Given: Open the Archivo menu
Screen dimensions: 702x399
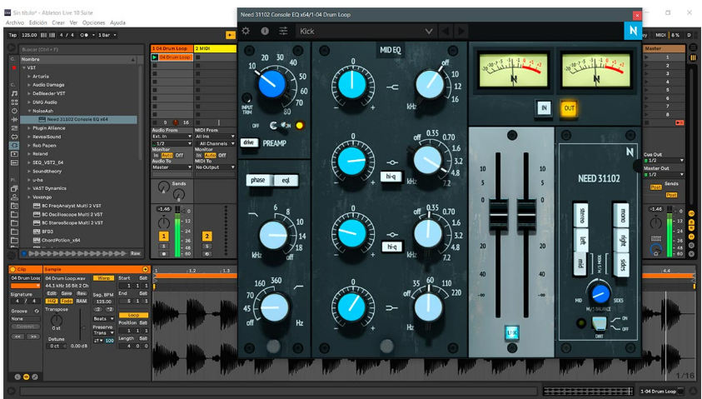Looking at the screenshot, I should click(x=15, y=22).
